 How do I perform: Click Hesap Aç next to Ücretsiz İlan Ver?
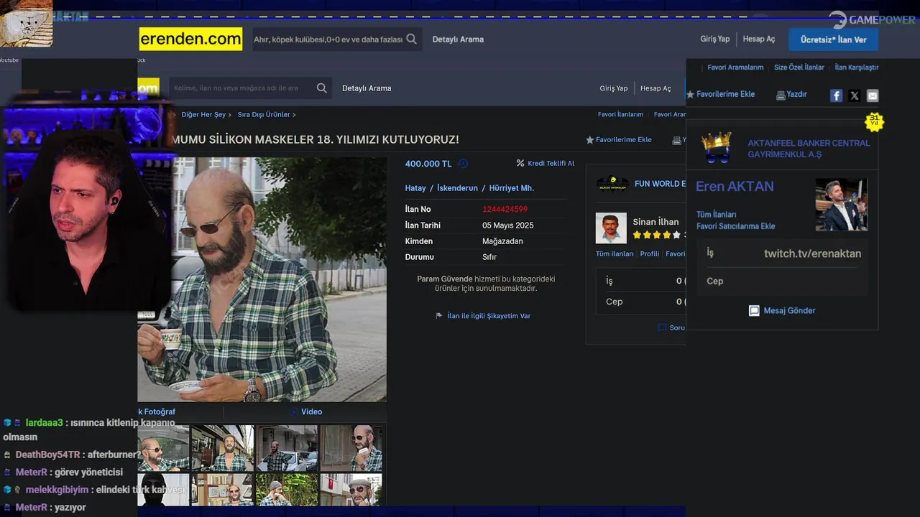pos(759,39)
